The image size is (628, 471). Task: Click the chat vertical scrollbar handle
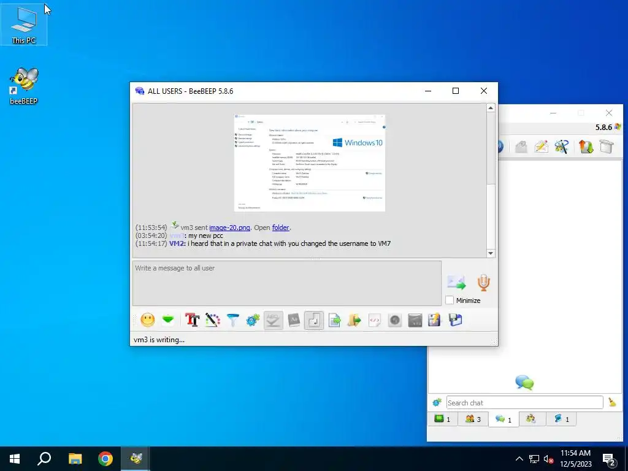click(x=491, y=148)
